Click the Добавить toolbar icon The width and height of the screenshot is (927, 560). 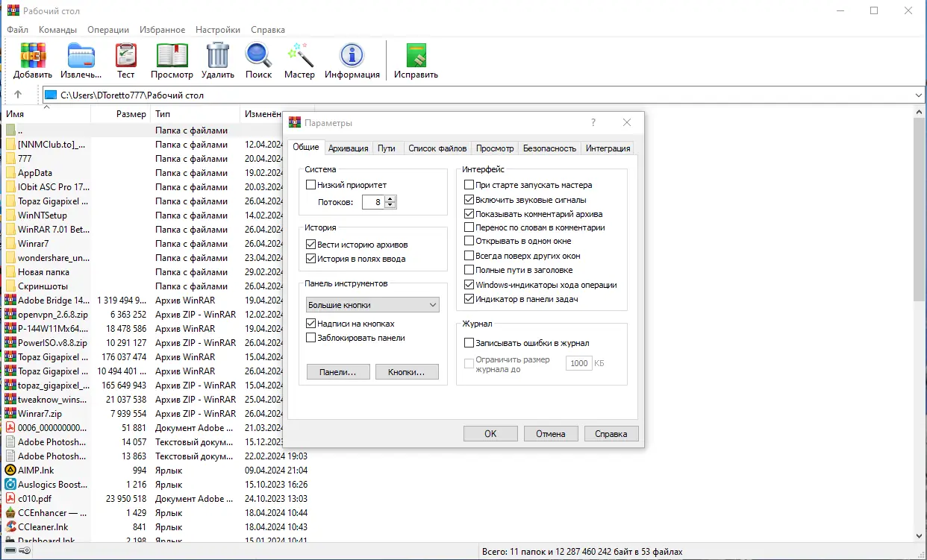(x=33, y=55)
